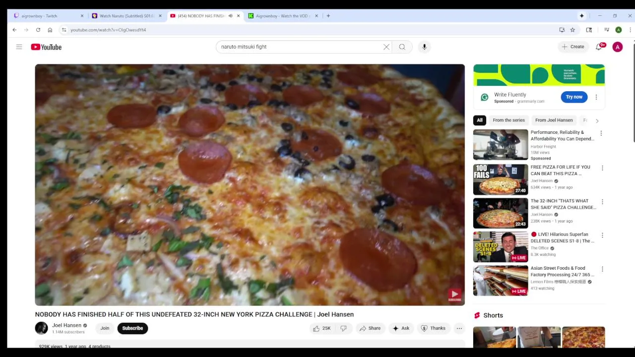Select the From Joel Hansen chip
635x357 pixels.
554,120
